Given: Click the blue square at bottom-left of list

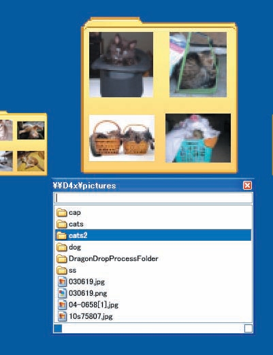Looking at the screenshot, I should point(58,328).
